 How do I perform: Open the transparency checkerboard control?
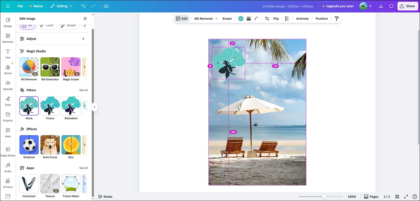[287, 19]
